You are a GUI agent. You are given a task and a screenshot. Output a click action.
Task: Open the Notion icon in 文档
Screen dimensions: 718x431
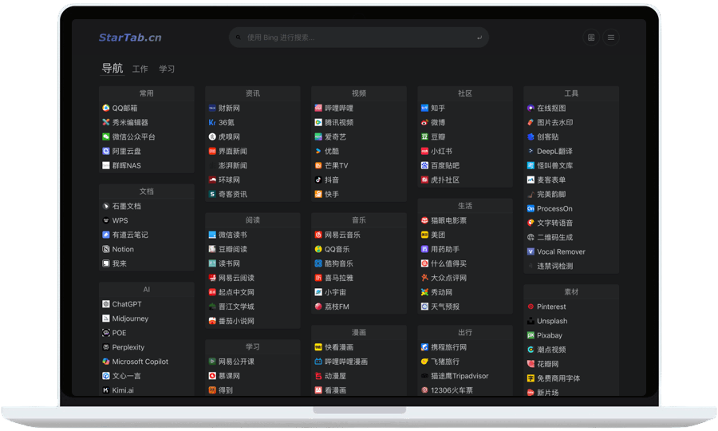106,249
